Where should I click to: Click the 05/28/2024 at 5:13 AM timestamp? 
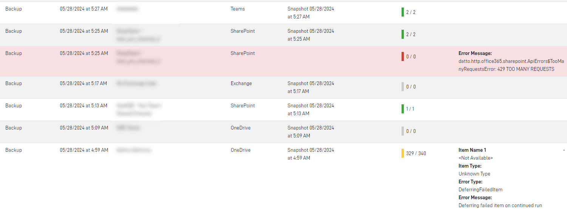[83, 105]
